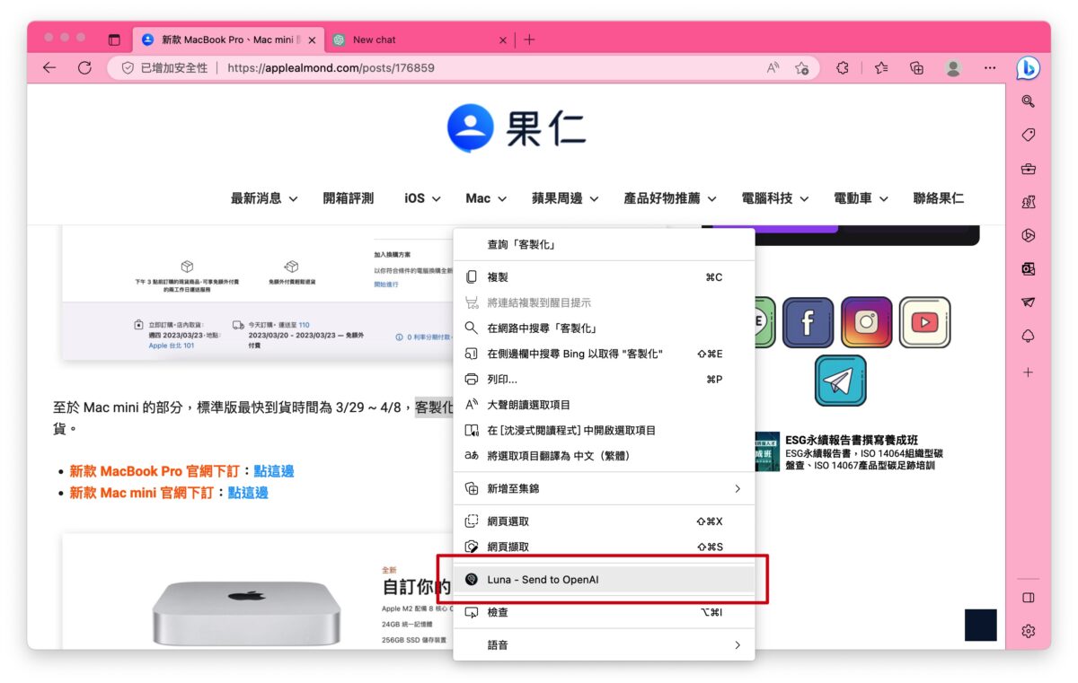Open the Facebook social icon
The width and height of the screenshot is (1078, 683).
(808, 323)
